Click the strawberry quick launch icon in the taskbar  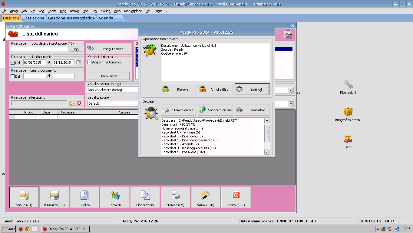(21, 229)
